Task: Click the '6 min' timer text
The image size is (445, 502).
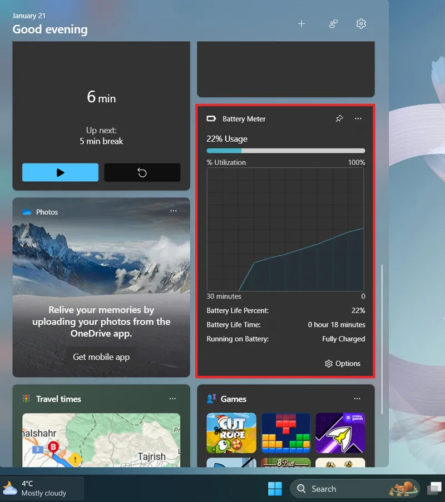Action: (x=101, y=97)
